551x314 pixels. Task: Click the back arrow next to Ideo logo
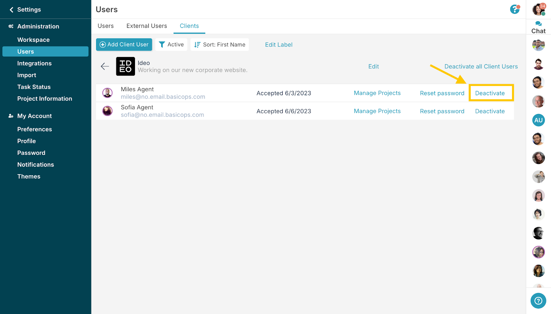[105, 66]
